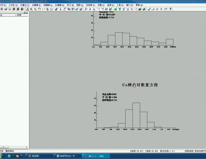Click the Save floppy disk icon
This screenshot has width=206, height=159.
coord(10,9)
